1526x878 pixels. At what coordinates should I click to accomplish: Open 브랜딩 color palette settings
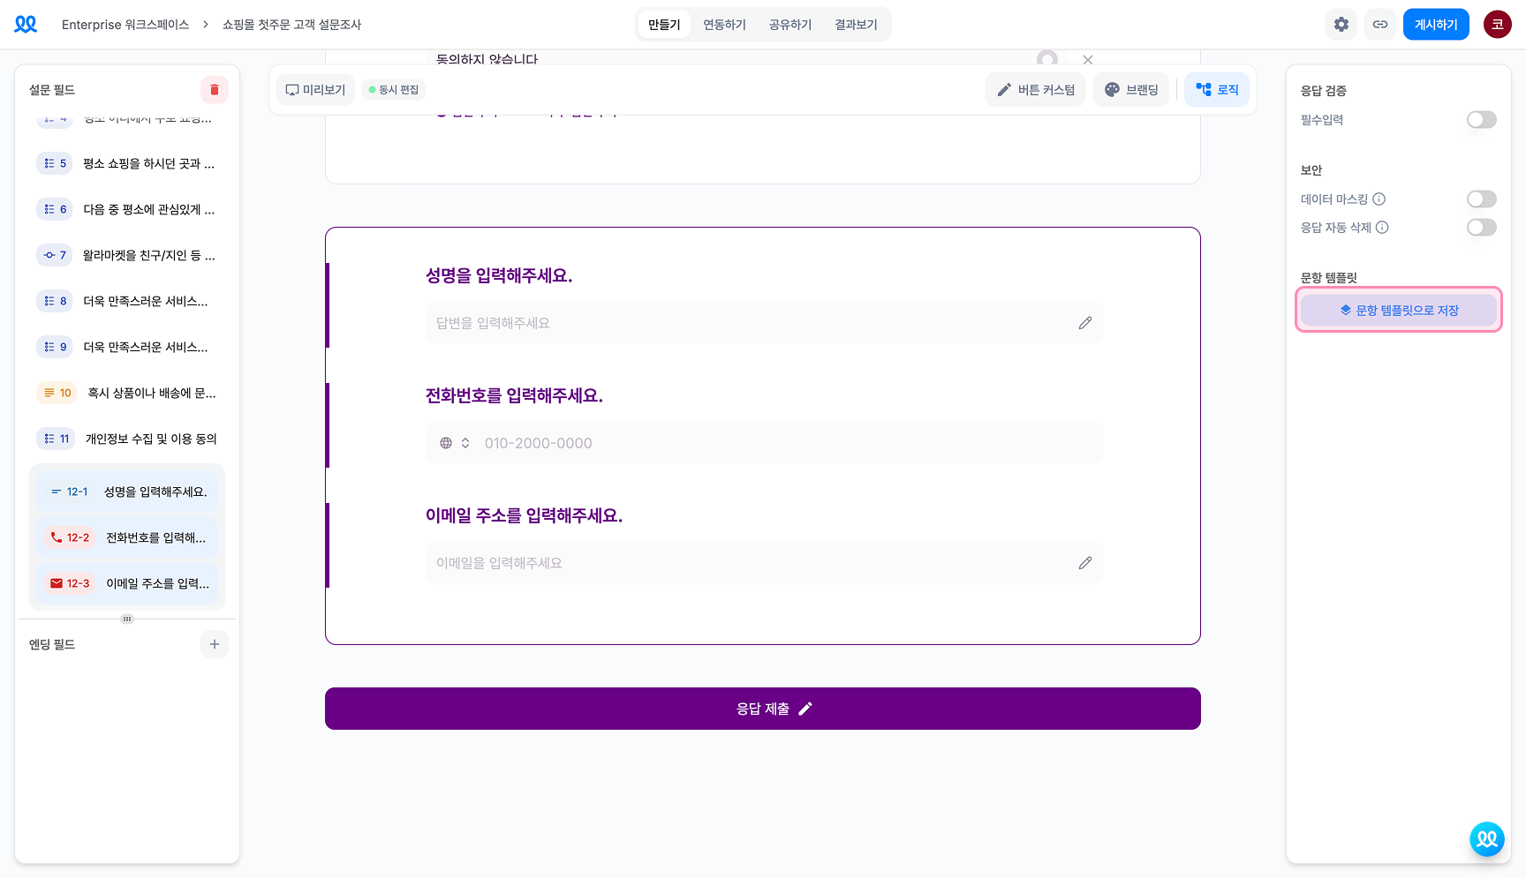pos(1131,90)
